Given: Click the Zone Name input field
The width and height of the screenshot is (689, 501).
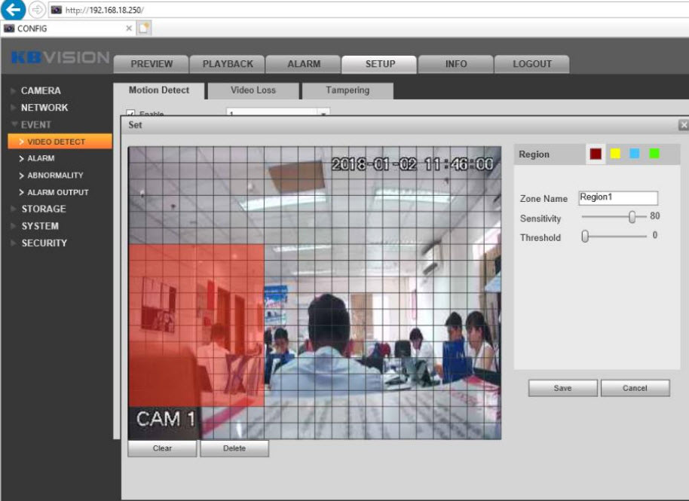Looking at the screenshot, I should click(x=618, y=197).
